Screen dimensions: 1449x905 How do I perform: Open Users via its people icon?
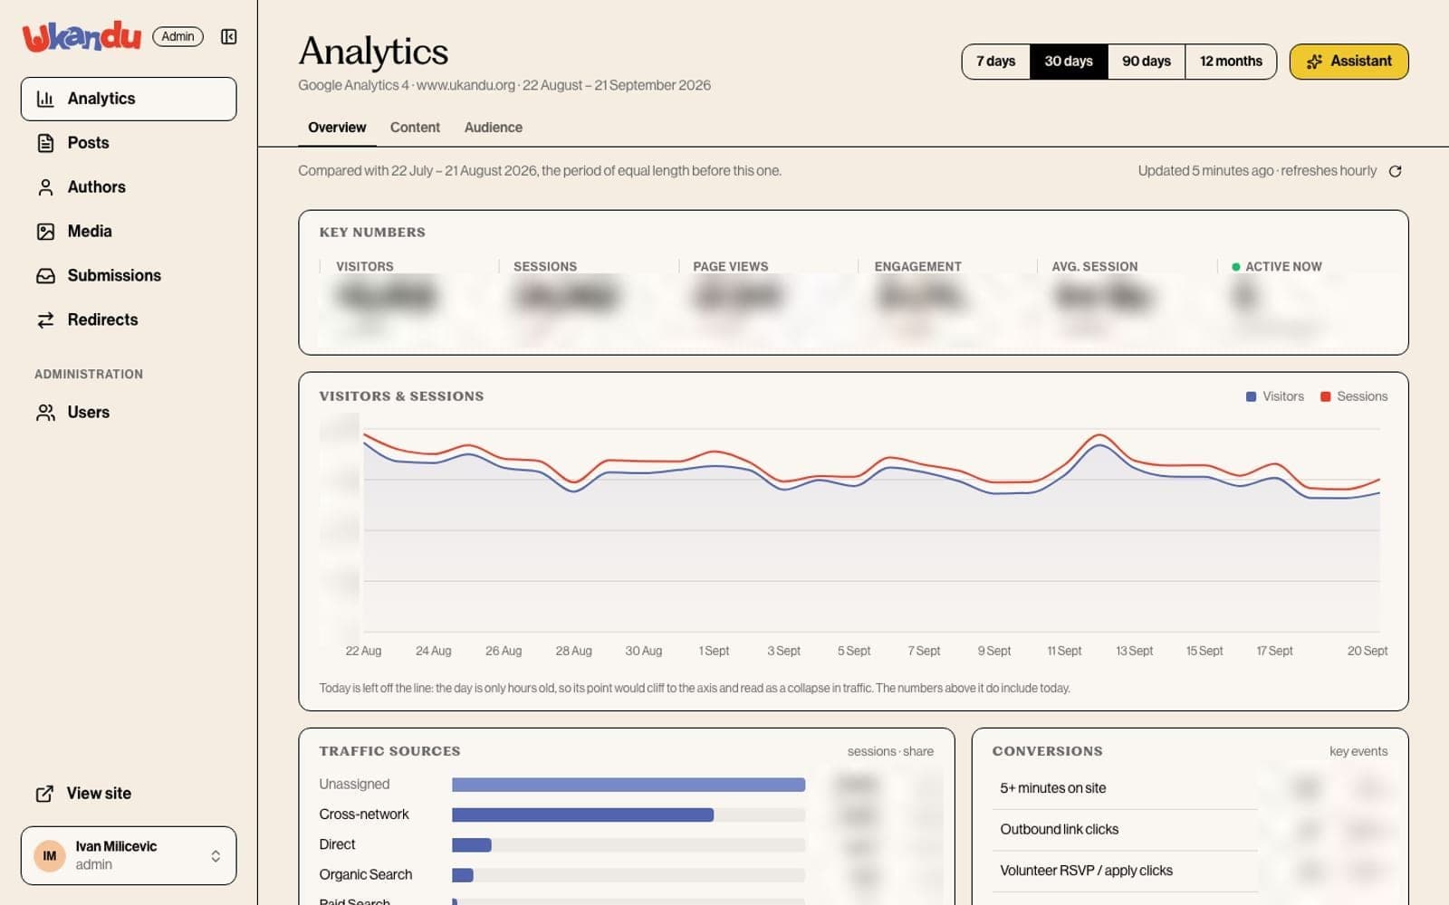point(45,413)
